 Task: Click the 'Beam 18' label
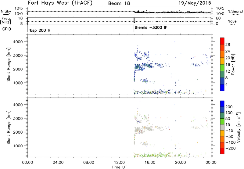[x=119, y=3]
